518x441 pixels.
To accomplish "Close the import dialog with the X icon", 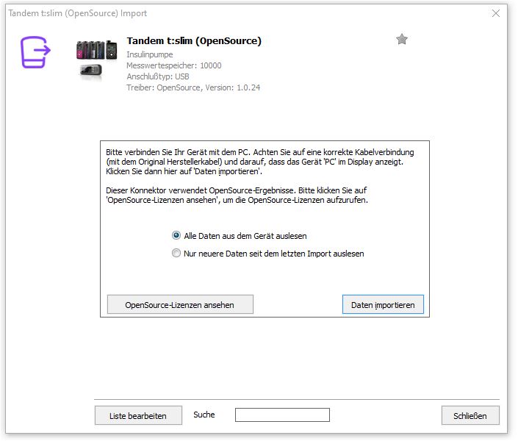I will coord(495,13).
